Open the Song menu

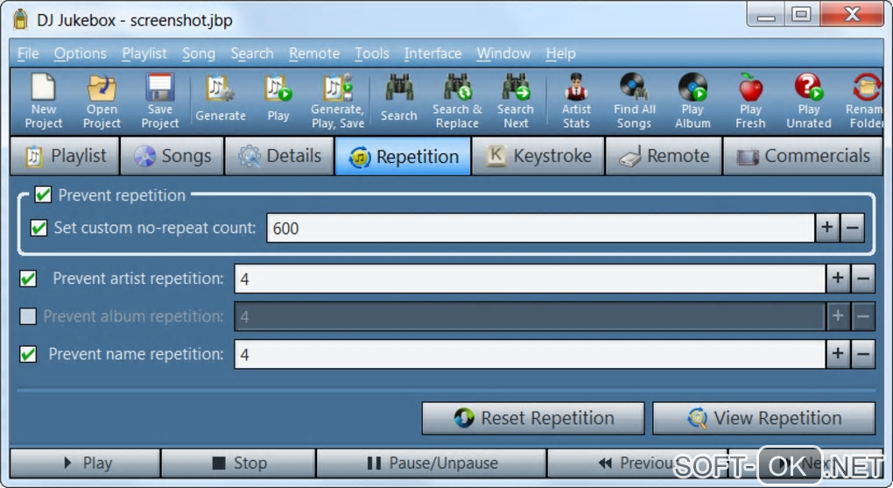199,53
